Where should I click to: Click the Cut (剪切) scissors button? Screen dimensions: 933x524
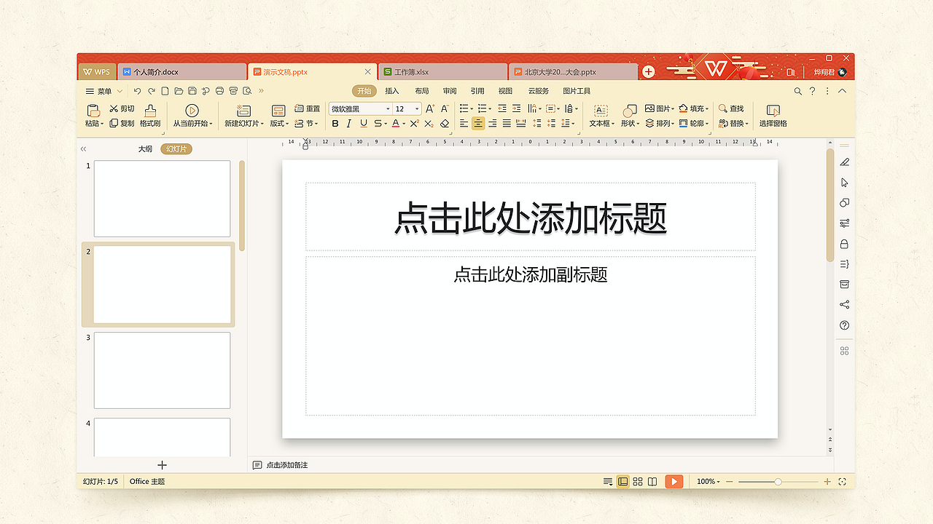coord(122,108)
